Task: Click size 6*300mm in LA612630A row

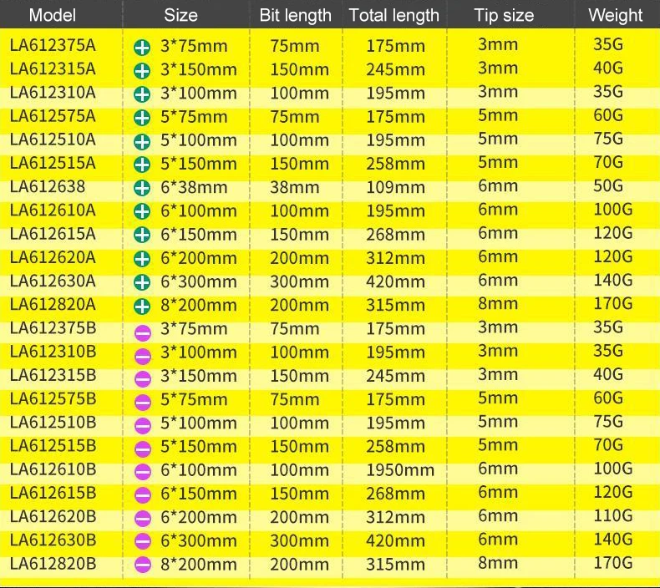Action: coord(199,281)
